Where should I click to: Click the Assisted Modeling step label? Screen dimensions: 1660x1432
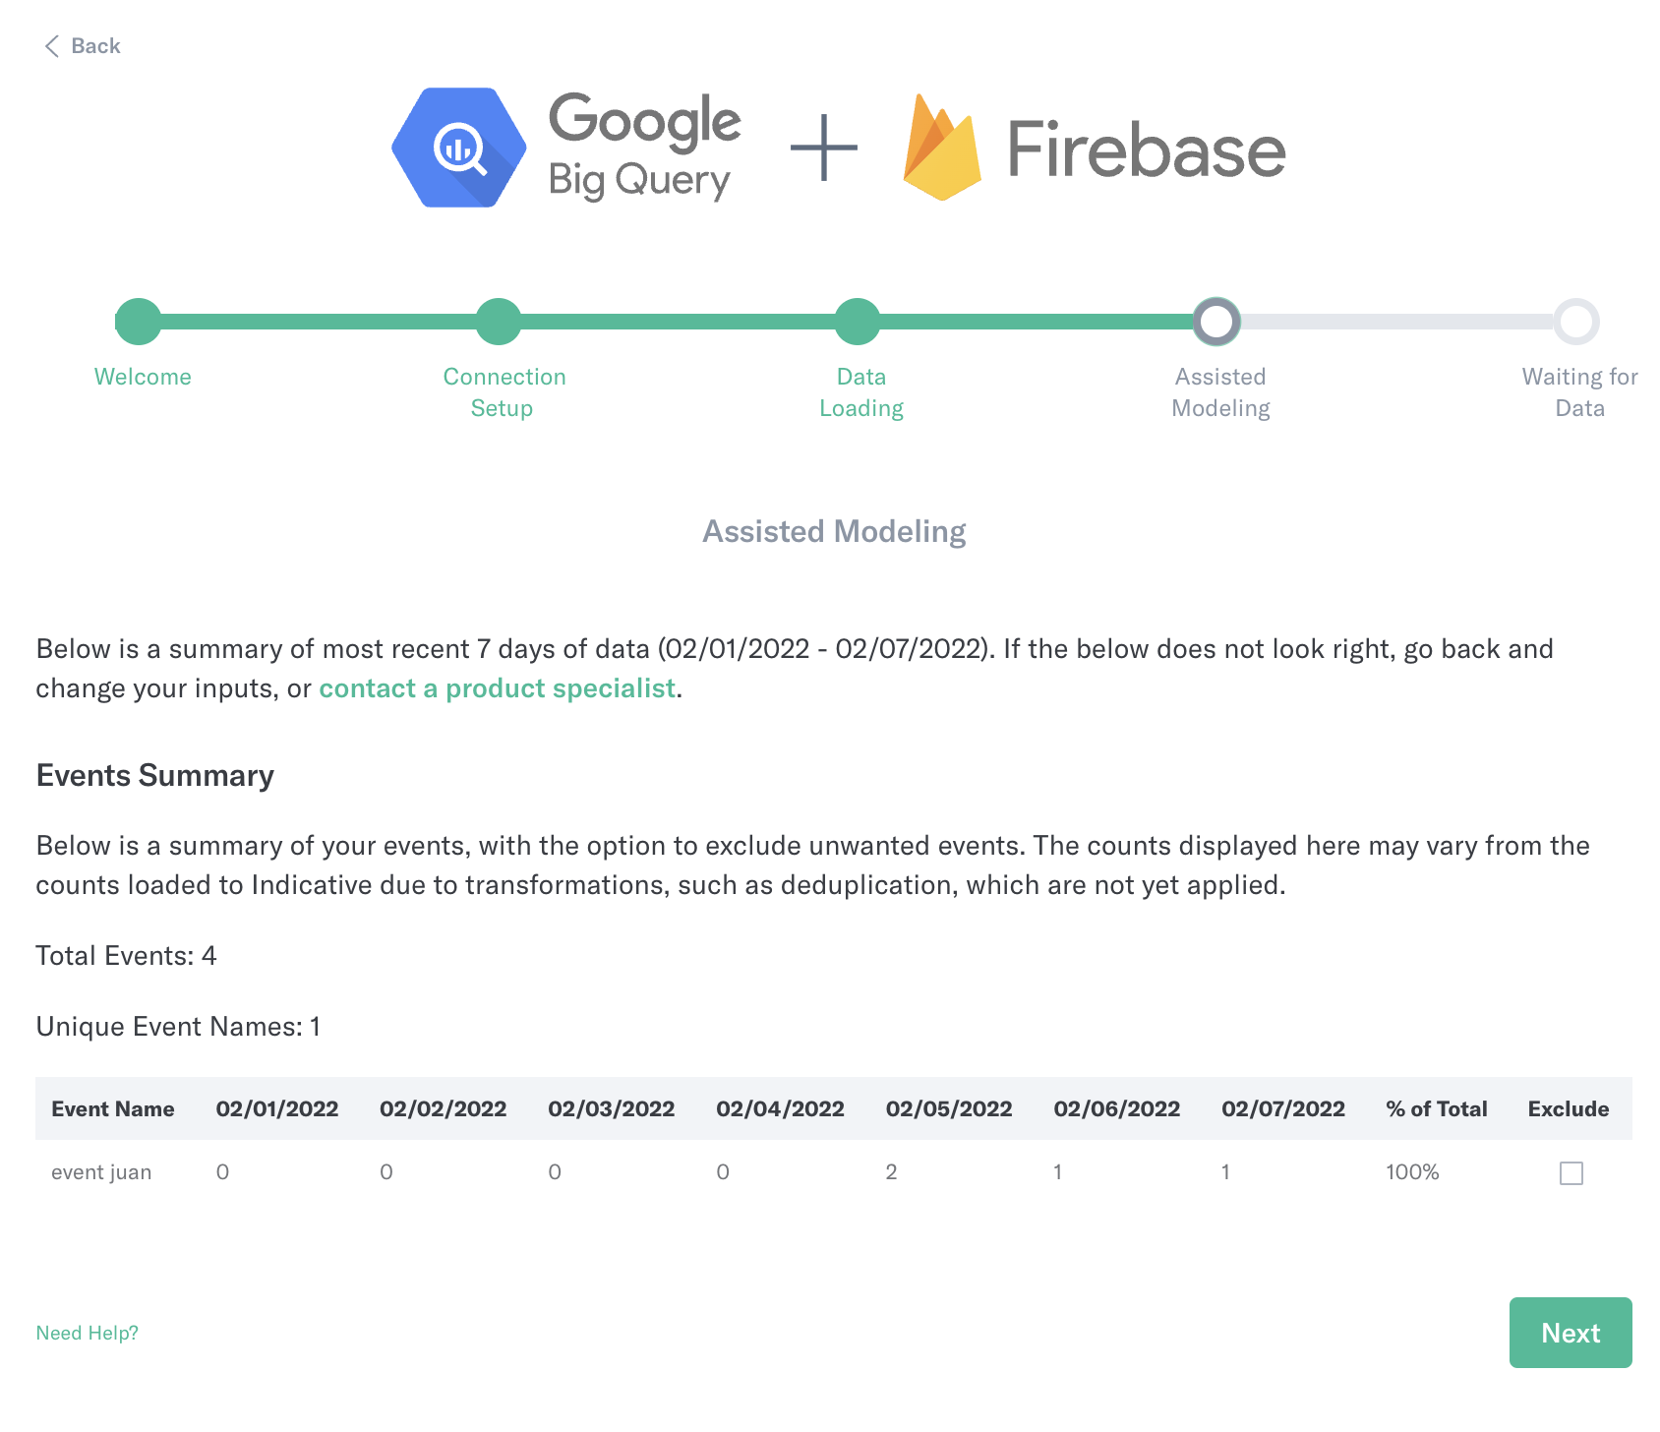pyautogui.click(x=1220, y=392)
